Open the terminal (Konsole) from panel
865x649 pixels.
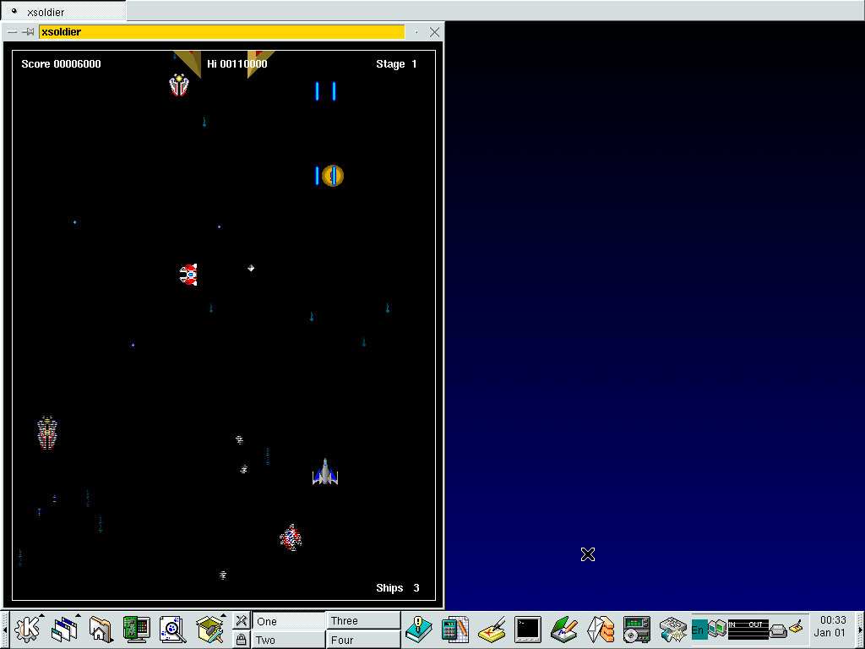[x=528, y=630]
